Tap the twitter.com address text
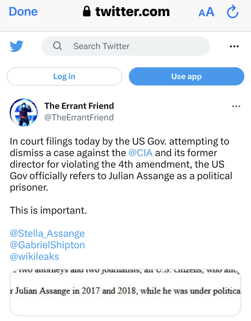The width and height of the screenshot is (251, 321). click(132, 12)
